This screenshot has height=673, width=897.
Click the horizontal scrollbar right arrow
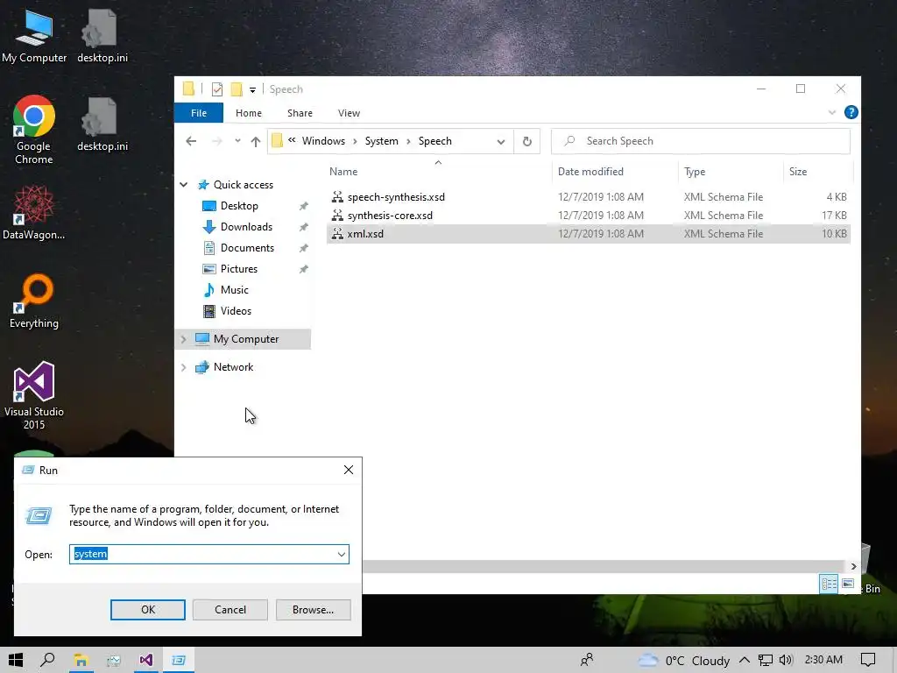click(x=853, y=566)
